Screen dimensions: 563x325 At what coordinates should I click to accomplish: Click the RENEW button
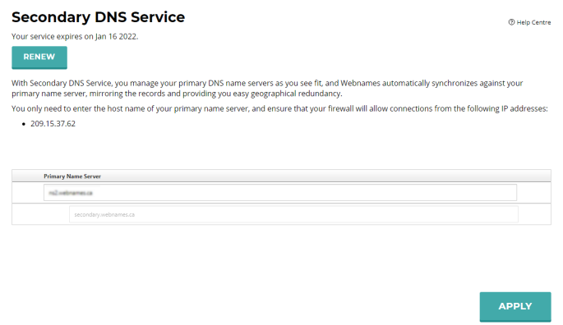[39, 57]
